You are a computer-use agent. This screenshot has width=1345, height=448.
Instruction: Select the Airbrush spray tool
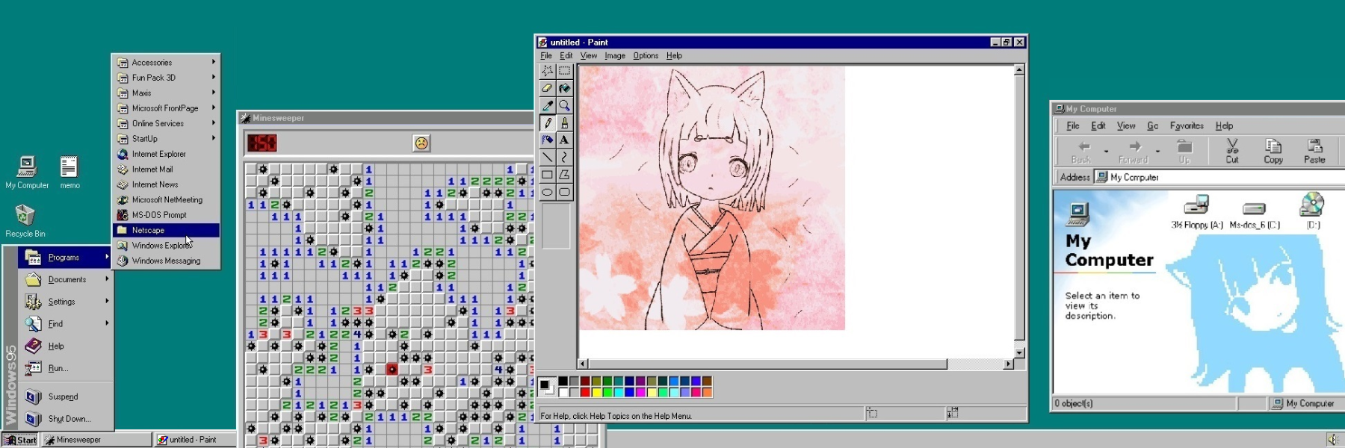[547, 140]
